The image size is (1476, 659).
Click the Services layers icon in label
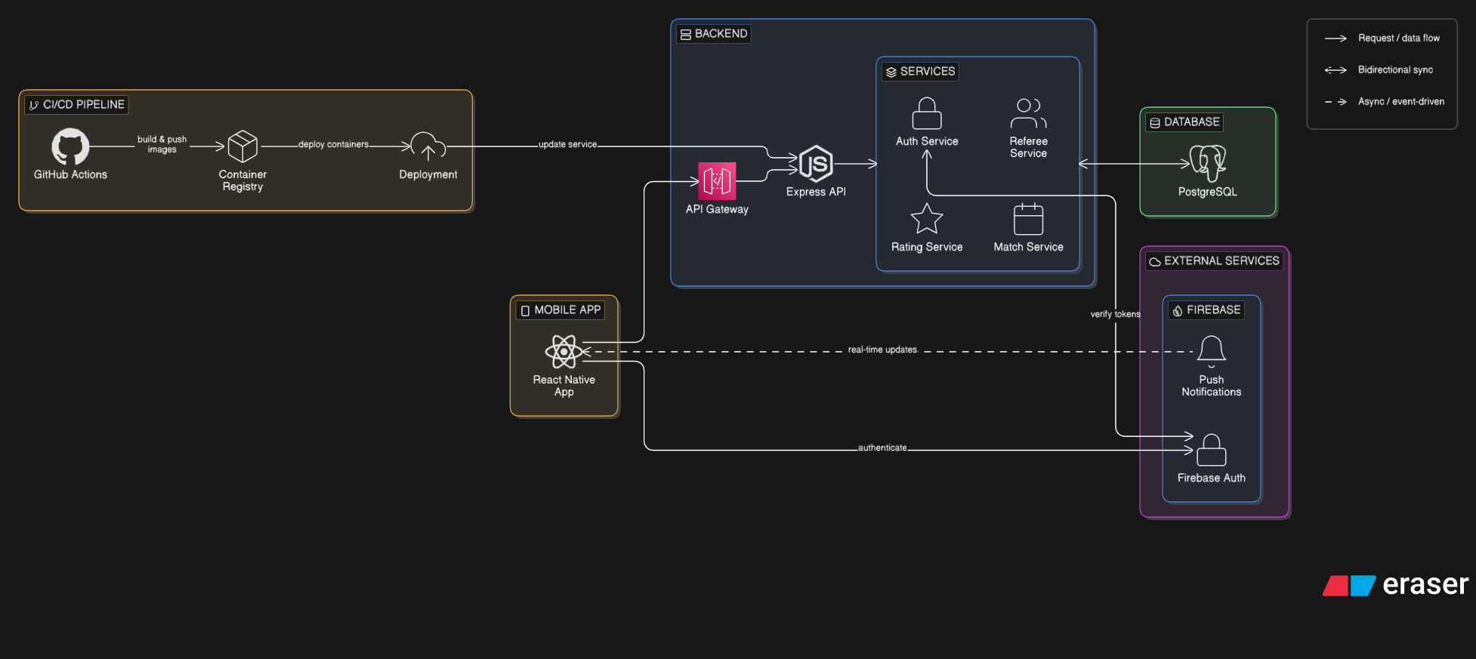891,72
